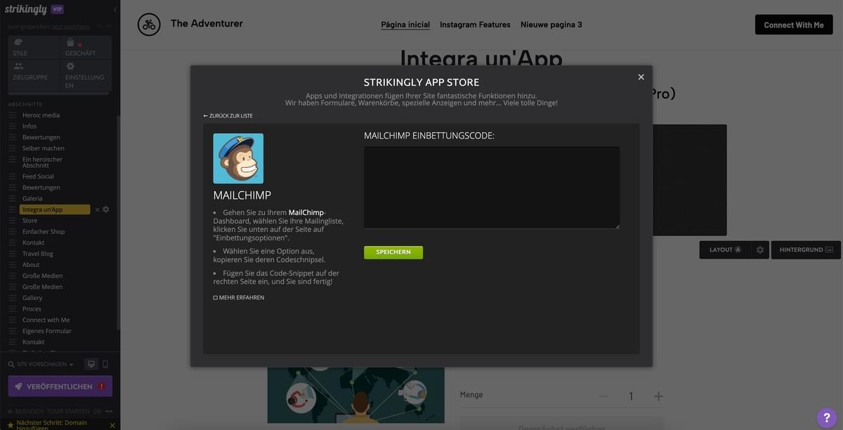Dismiss the Nächster Schritt domain banner
Viewport: 843px width, 430px height.
click(112, 425)
